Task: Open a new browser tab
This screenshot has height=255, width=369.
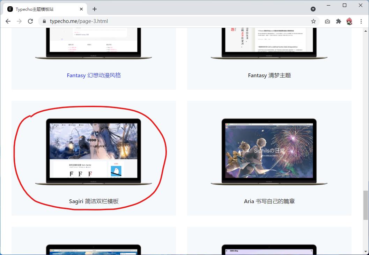Action: point(94,9)
